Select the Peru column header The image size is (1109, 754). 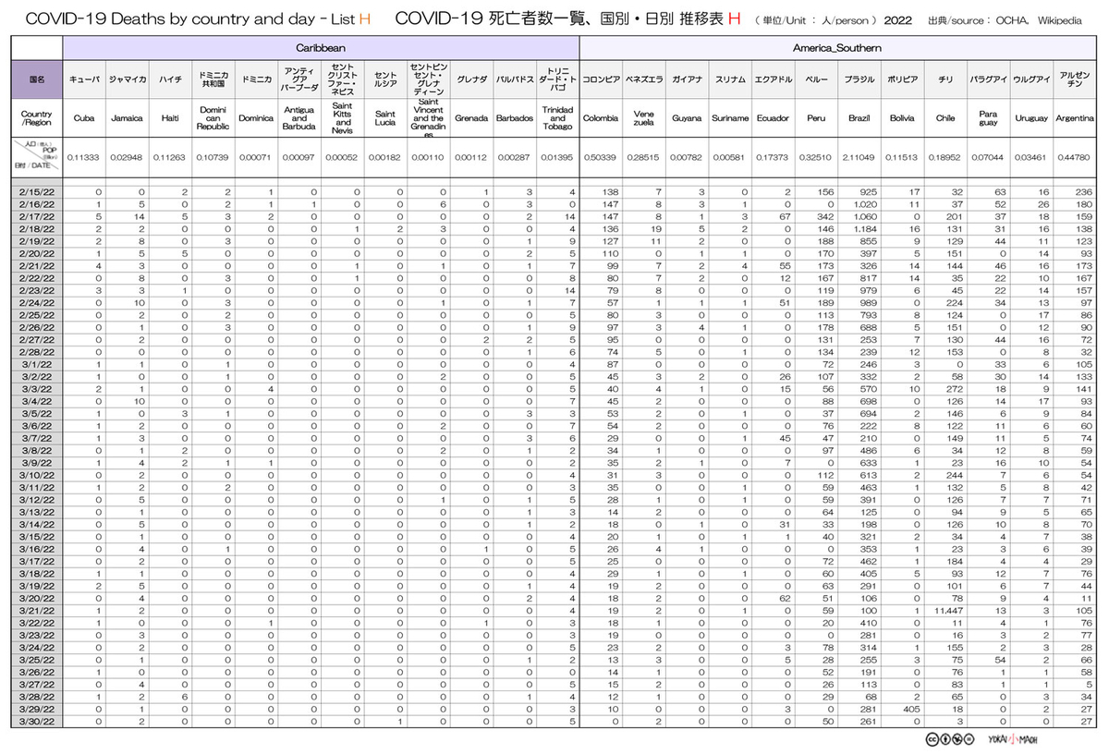point(816,118)
